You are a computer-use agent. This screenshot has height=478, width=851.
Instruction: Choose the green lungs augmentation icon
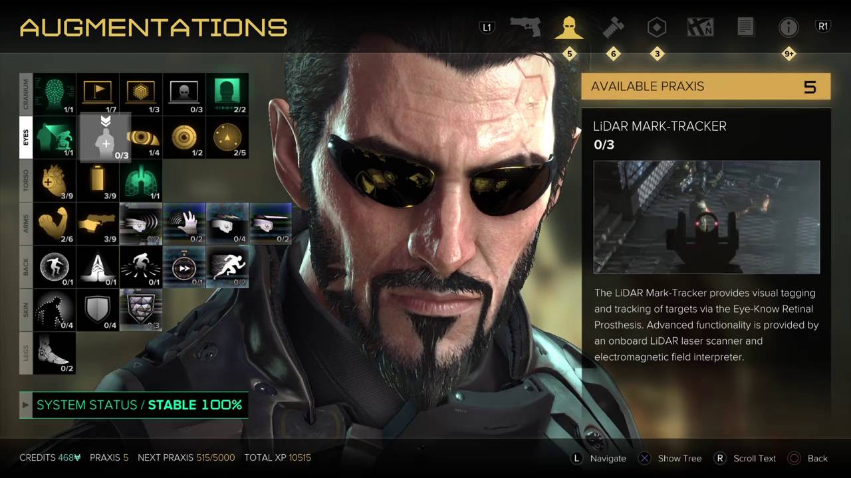tap(140, 181)
